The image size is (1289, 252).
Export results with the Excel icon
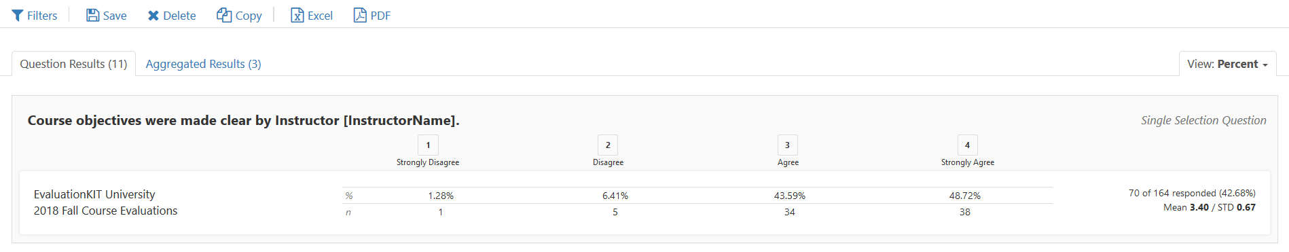pyautogui.click(x=297, y=15)
